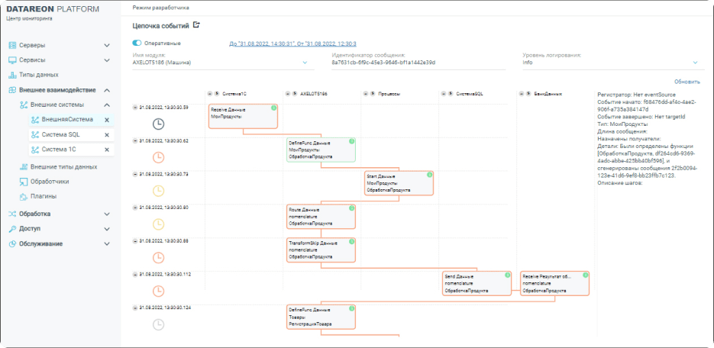The height and width of the screenshot is (348, 714).
Task: Open the date range link
Action: 292,43
